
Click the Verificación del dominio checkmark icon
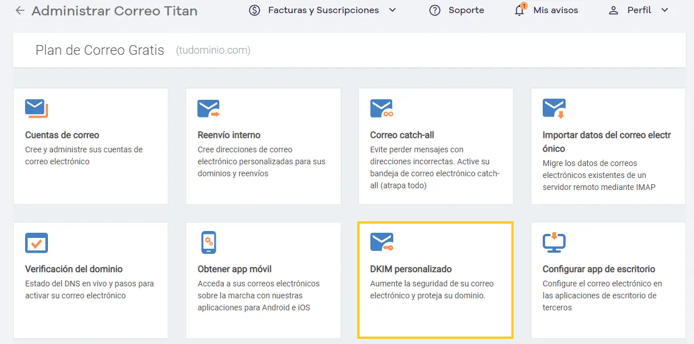37,242
